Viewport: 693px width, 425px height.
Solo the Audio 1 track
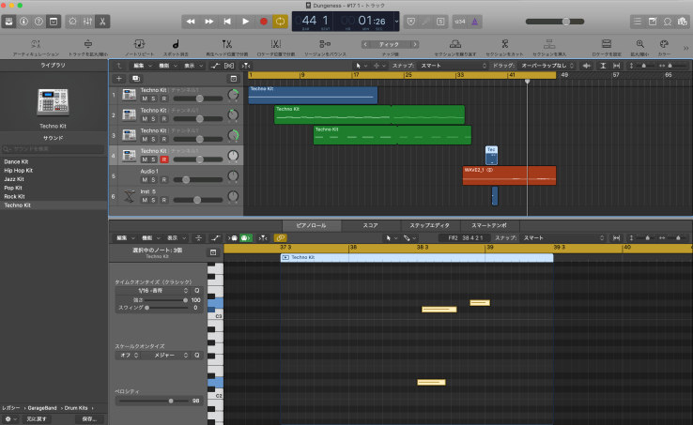coord(154,179)
